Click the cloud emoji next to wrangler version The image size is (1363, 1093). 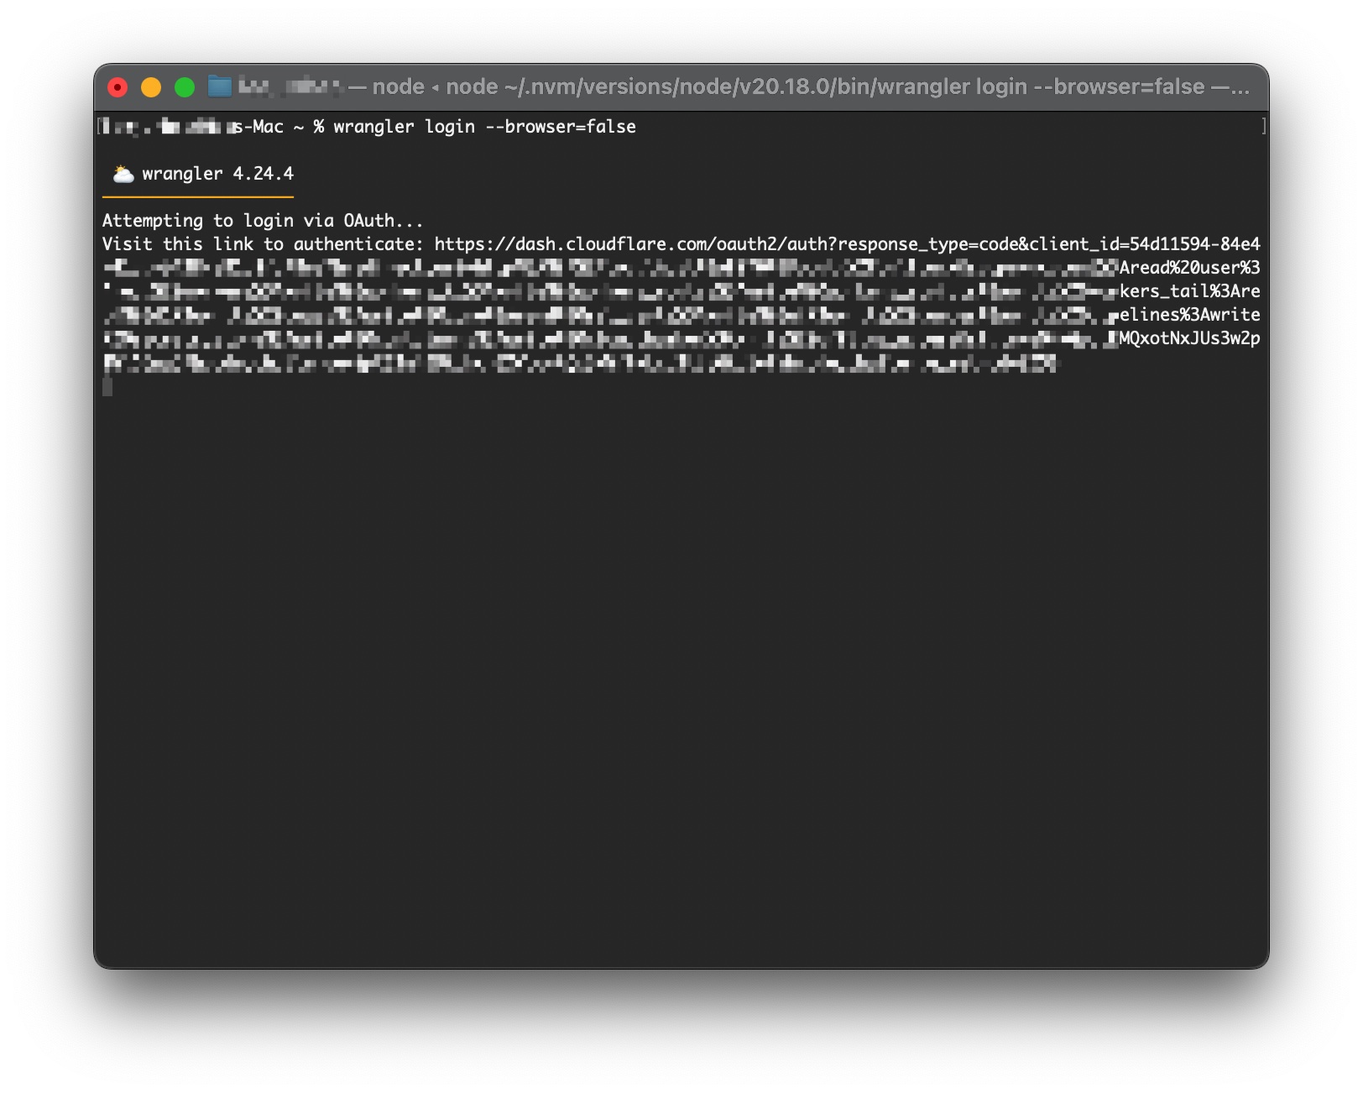[x=123, y=174]
